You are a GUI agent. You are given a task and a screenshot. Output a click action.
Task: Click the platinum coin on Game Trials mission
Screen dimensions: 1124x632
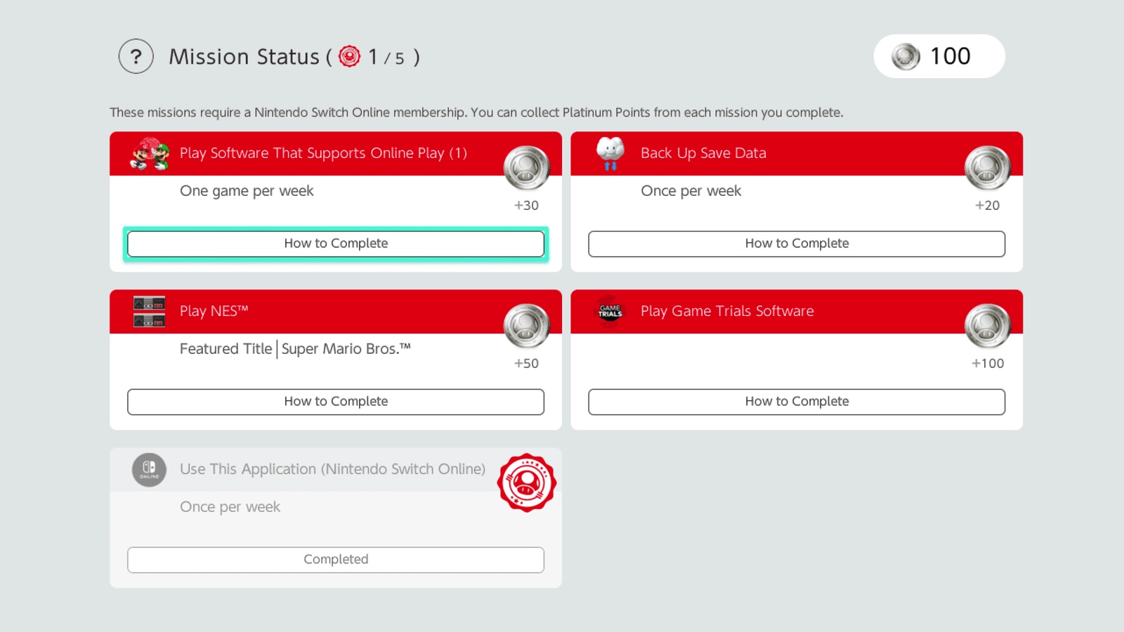click(x=987, y=326)
